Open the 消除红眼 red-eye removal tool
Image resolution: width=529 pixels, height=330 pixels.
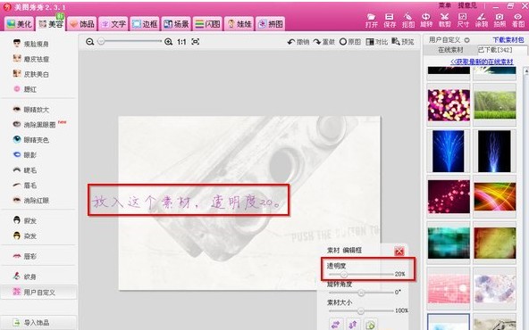pos(31,201)
